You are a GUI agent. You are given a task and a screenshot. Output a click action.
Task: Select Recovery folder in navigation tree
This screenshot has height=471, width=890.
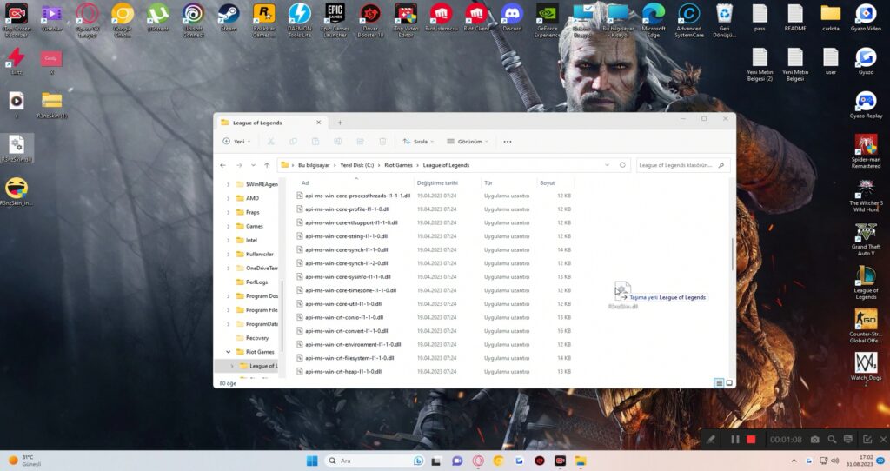coord(257,338)
